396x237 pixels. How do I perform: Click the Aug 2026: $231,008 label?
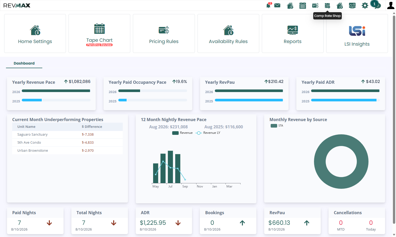point(168,127)
